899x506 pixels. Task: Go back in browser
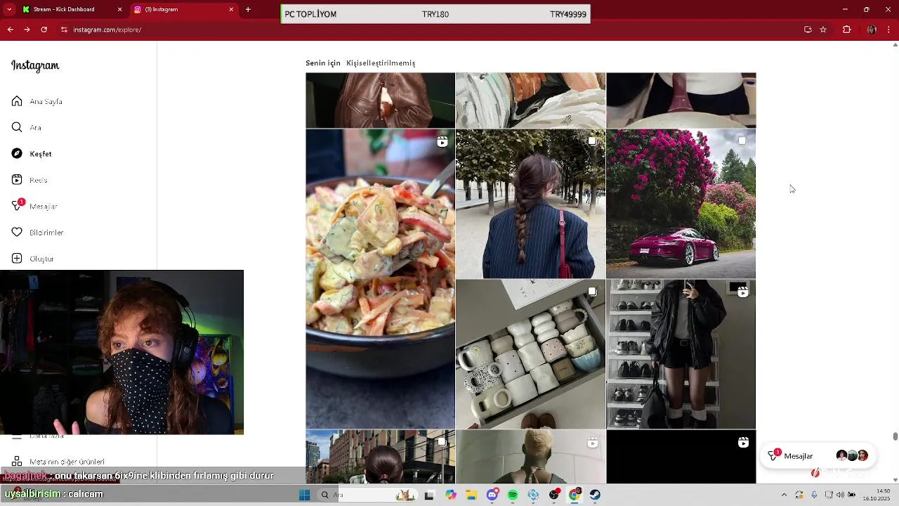10,30
